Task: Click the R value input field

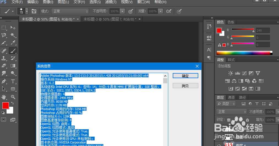Action: coord(263,31)
